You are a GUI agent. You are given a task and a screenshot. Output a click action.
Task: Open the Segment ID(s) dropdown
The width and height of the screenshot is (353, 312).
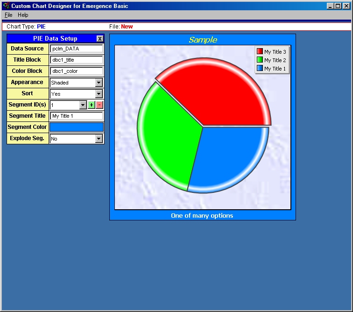click(x=83, y=105)
